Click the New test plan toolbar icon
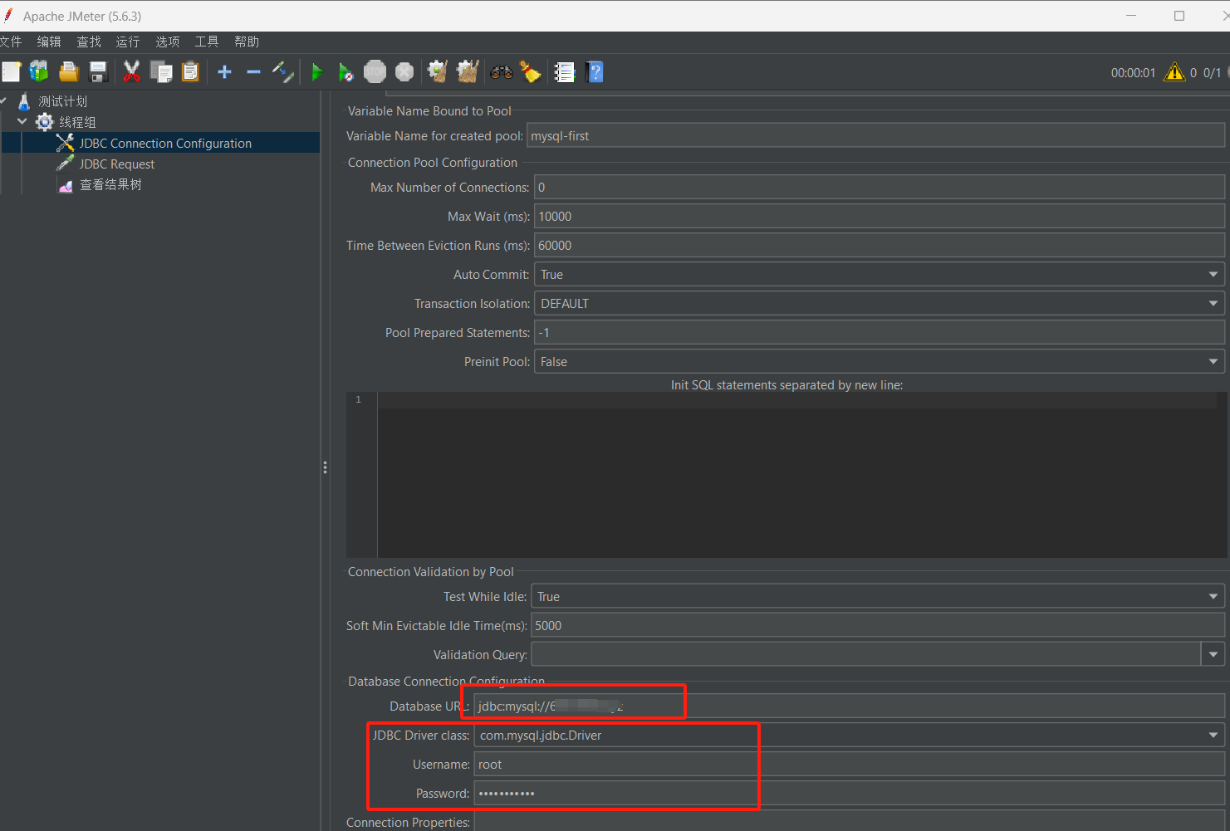 click(x=11, y=72)
